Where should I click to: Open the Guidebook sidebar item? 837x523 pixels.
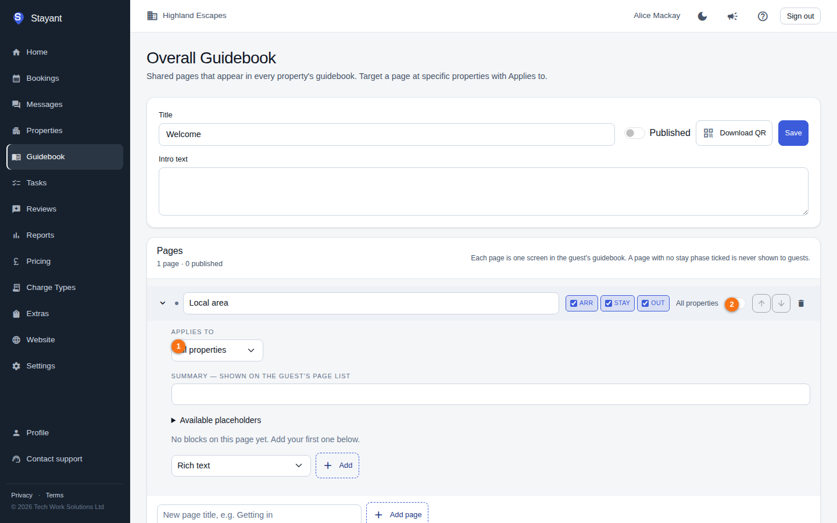coord(65,157)
